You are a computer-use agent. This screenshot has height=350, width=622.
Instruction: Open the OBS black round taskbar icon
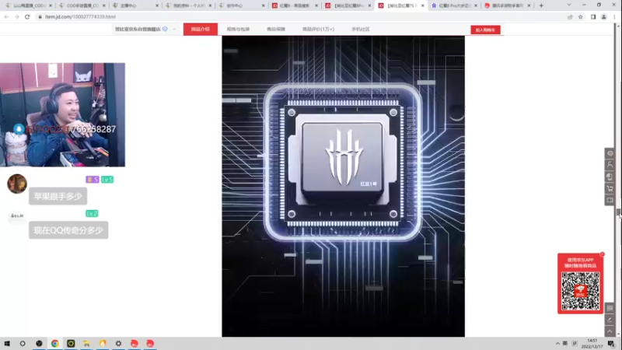(x=39, y=343)
